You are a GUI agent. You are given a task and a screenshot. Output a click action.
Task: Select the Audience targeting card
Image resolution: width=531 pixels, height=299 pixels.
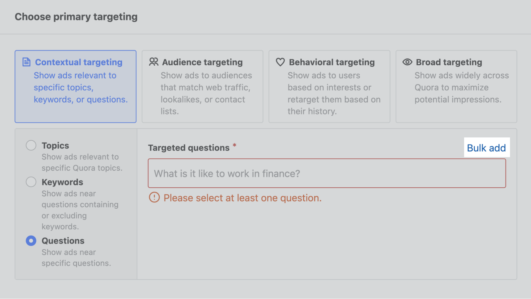click(x=202, y=86)
